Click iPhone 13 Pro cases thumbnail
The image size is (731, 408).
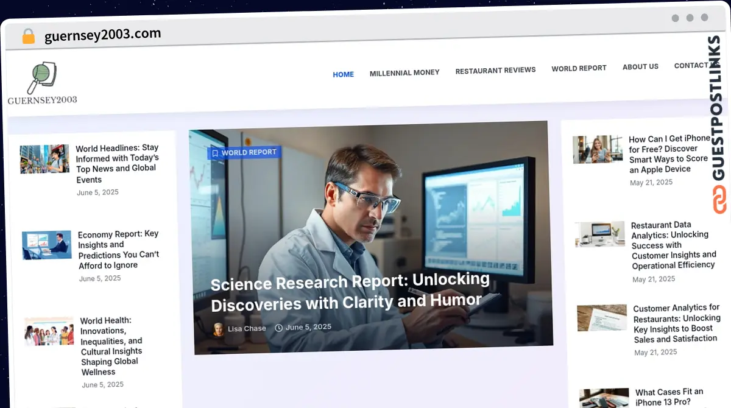pos(604,398)
